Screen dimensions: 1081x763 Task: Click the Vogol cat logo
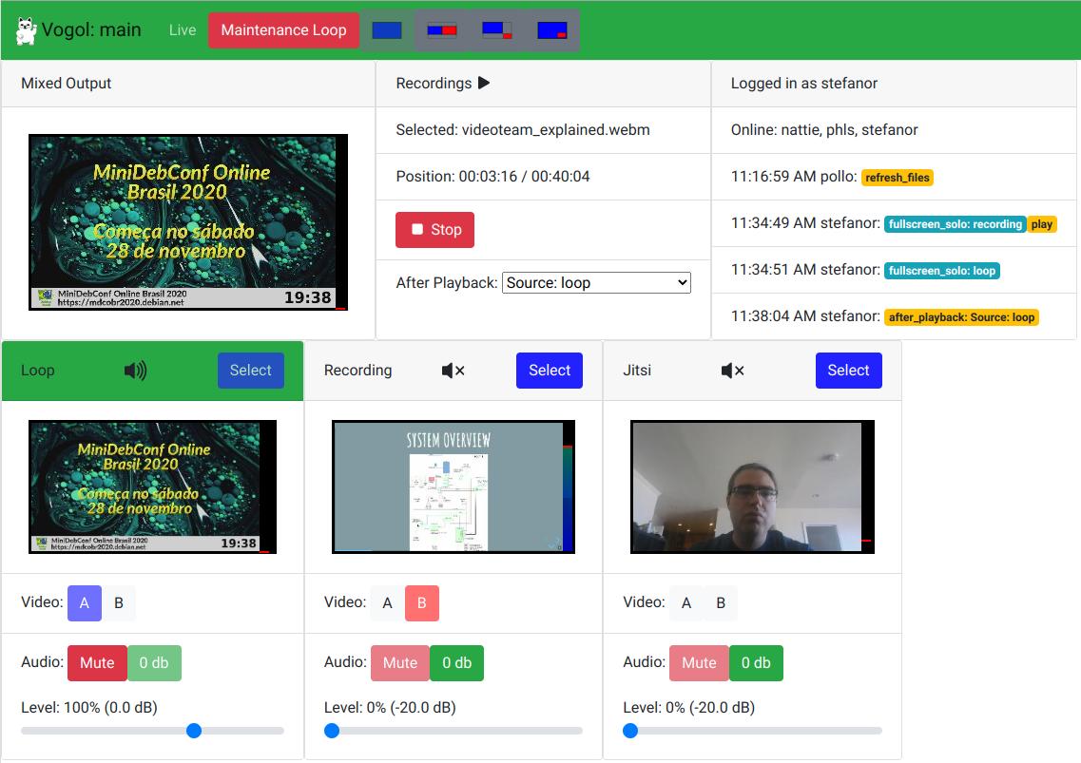[26, 30]
